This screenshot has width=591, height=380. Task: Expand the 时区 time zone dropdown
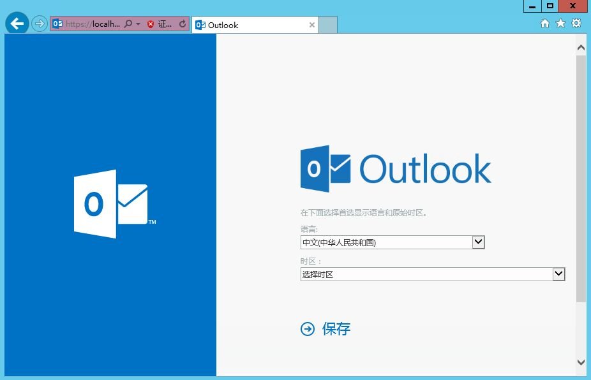click(x=558, y=274)
